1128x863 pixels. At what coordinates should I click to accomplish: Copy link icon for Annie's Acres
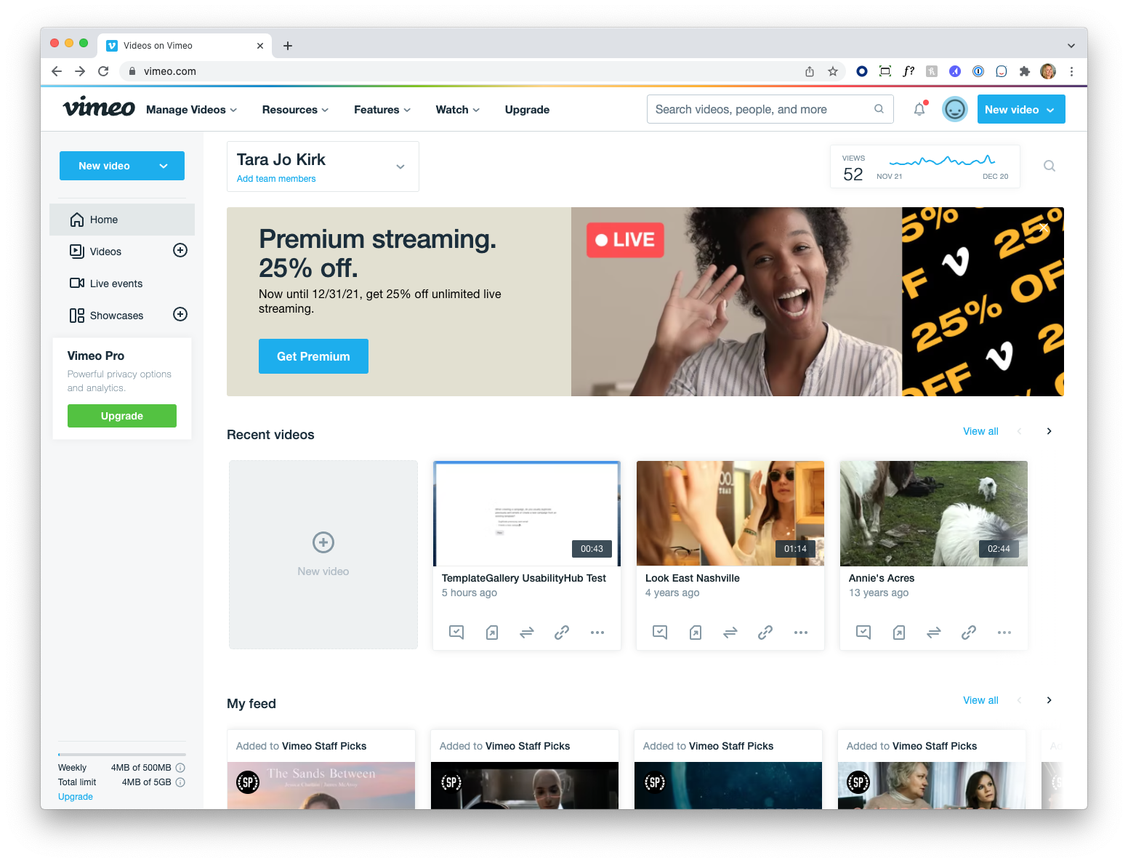pos(969,633)
